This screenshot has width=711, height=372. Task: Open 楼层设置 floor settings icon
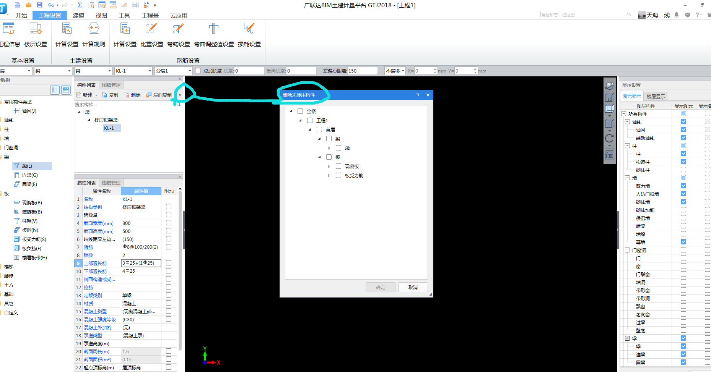point(35,29)
